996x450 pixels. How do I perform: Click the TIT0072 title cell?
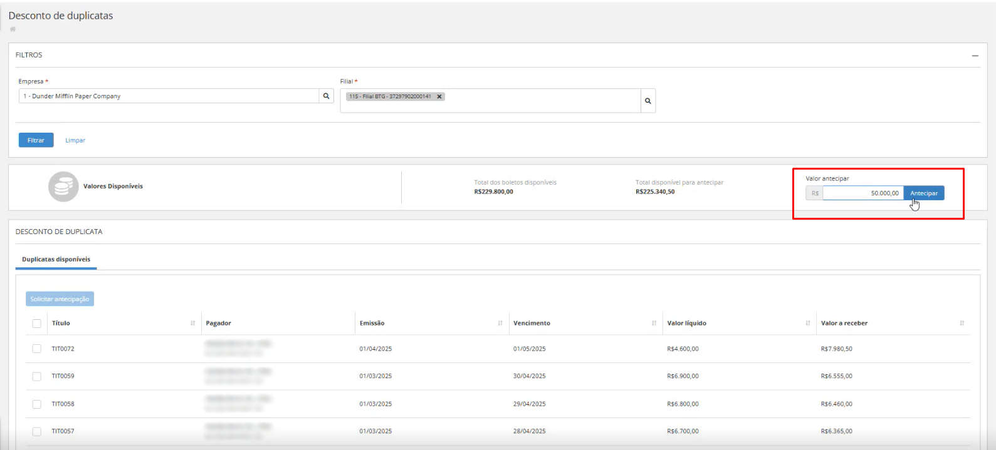tap(63, 349)
